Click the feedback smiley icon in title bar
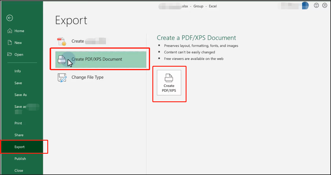The width and height of the screenshot is (331, 175). pyautogui.click(x=316, y=5)
